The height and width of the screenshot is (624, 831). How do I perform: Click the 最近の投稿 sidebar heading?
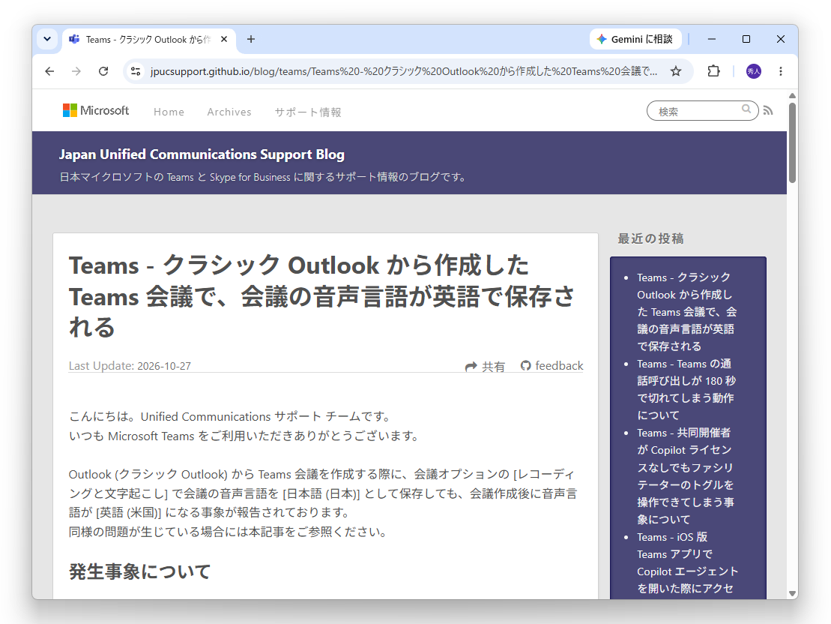coord(651,238)
